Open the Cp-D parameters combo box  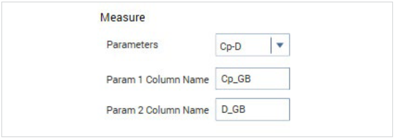click(252, 44)
